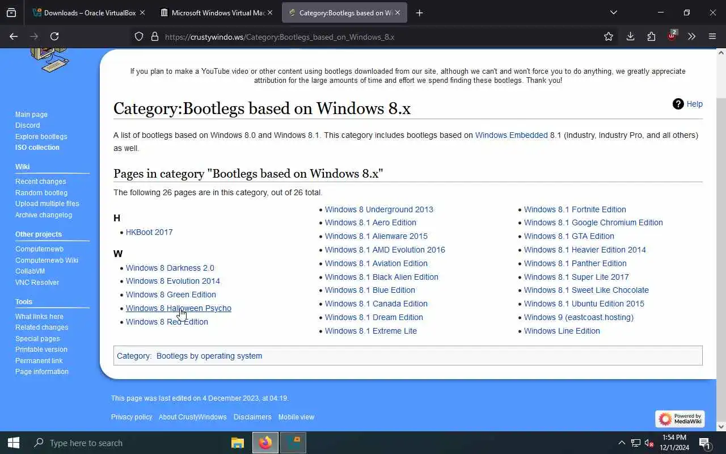Reload the current page

tap(54, 36)
